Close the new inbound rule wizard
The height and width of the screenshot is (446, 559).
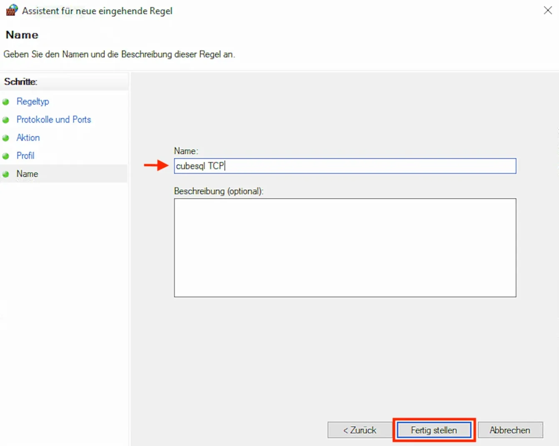click(548, 10)
